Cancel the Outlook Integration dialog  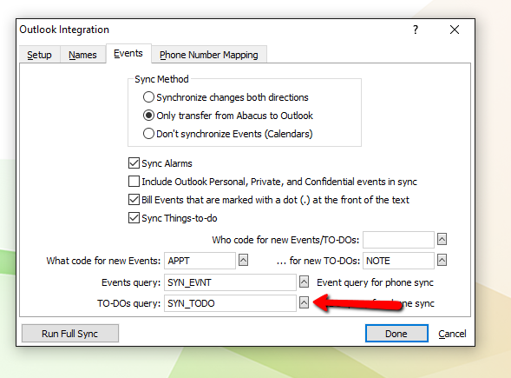[x=452, y=334]
